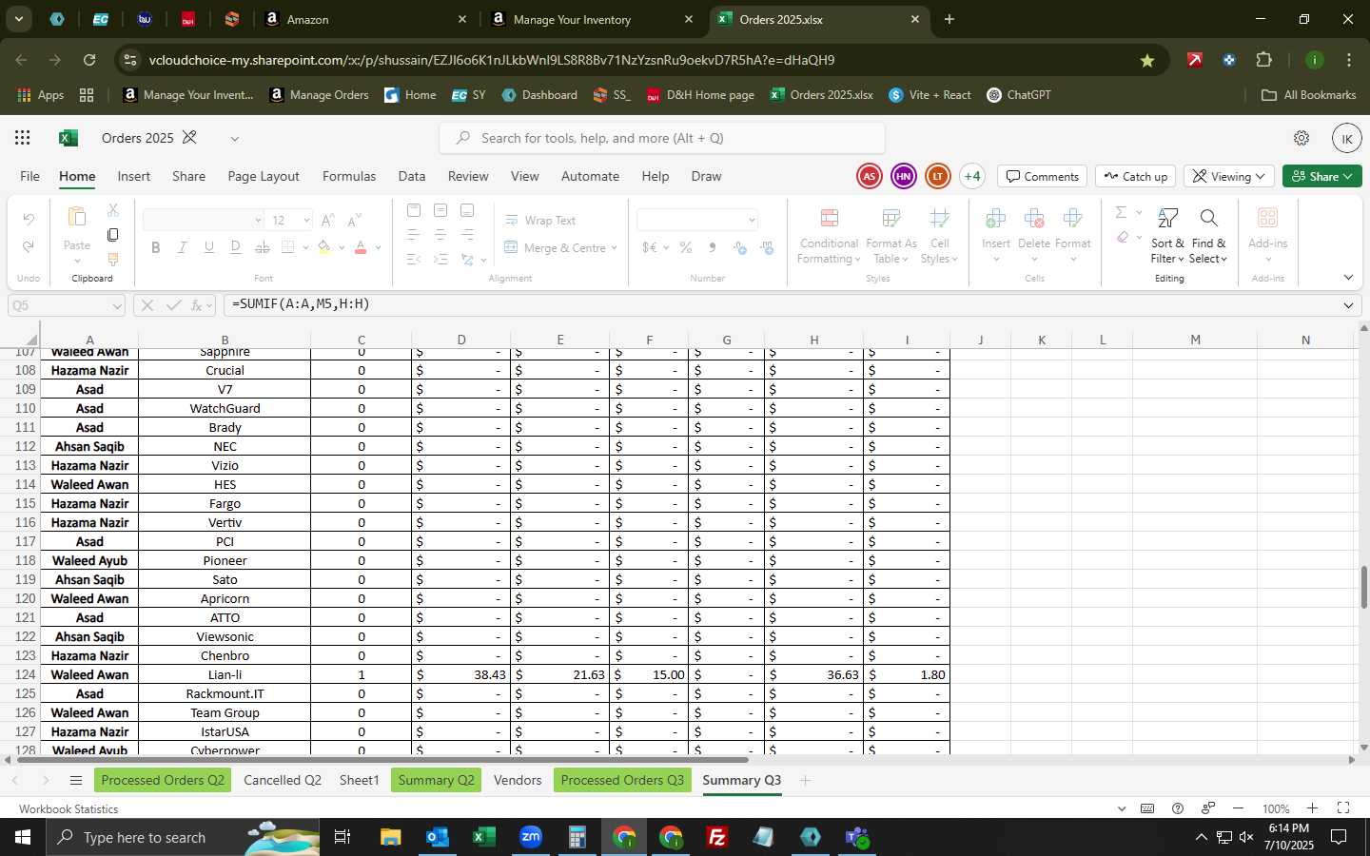Switch to the Vendors sheet tab
Viewport: 1370px width, 856px height.
pyautogui.click(x=518, y=781)
